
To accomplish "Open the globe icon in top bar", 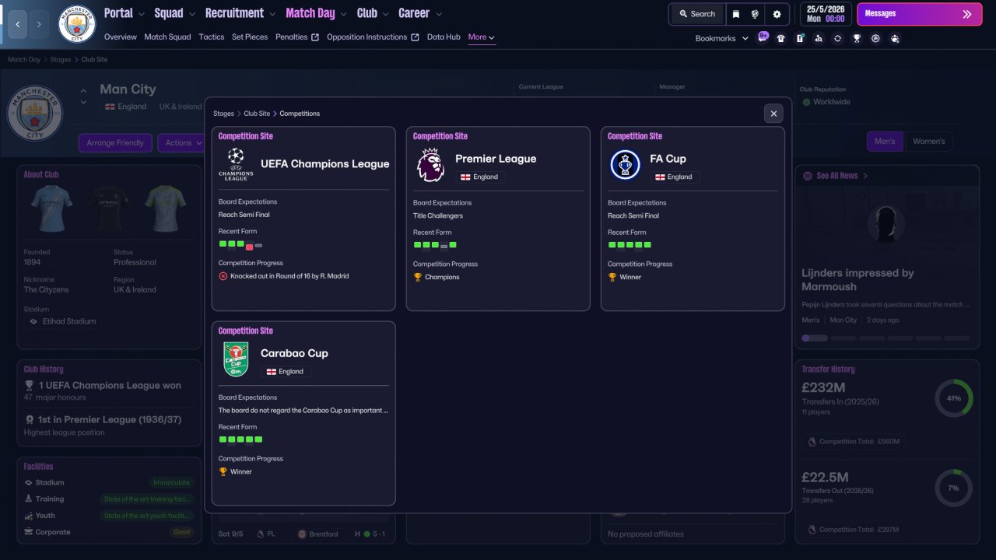I will 755,14.
